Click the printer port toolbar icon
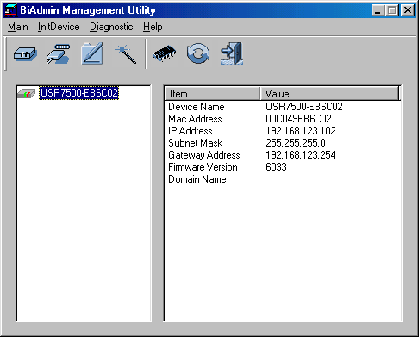 tap(58, 53)
